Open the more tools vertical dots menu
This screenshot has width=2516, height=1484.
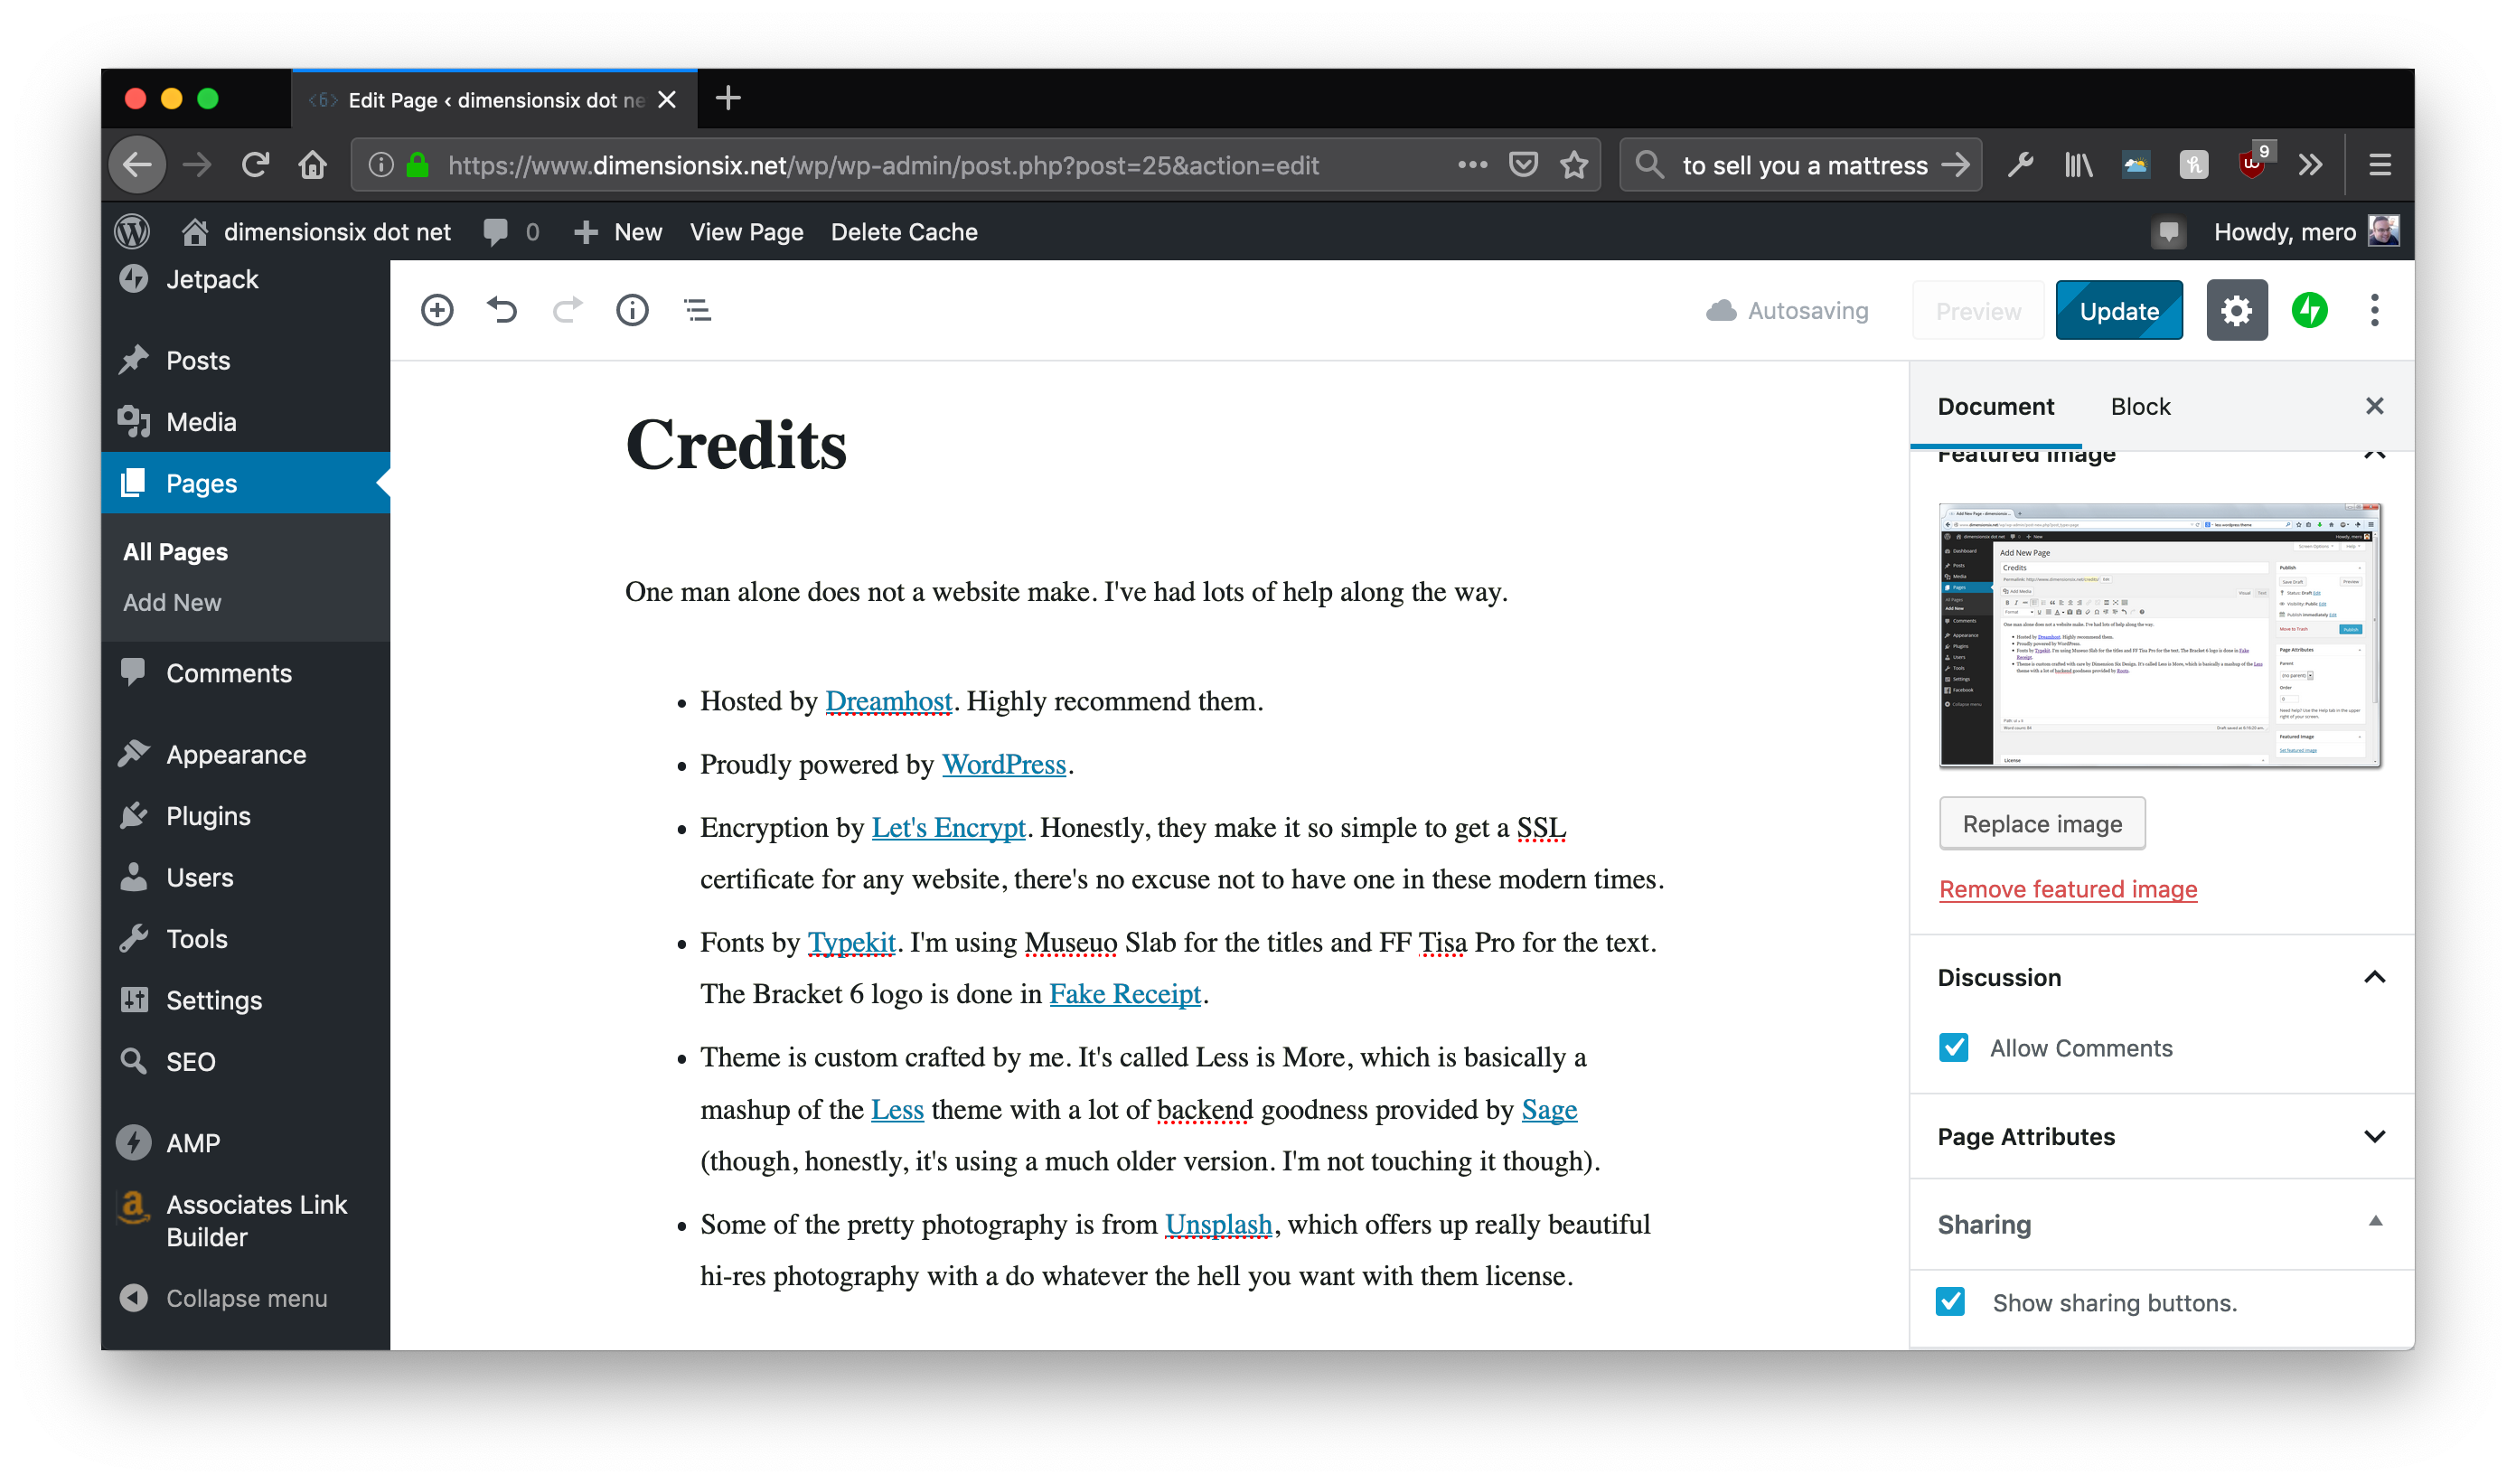[2374, 311]
